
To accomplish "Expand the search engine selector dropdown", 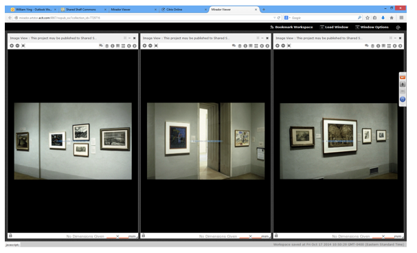I will pyautogui.click(x=287, y=18).
